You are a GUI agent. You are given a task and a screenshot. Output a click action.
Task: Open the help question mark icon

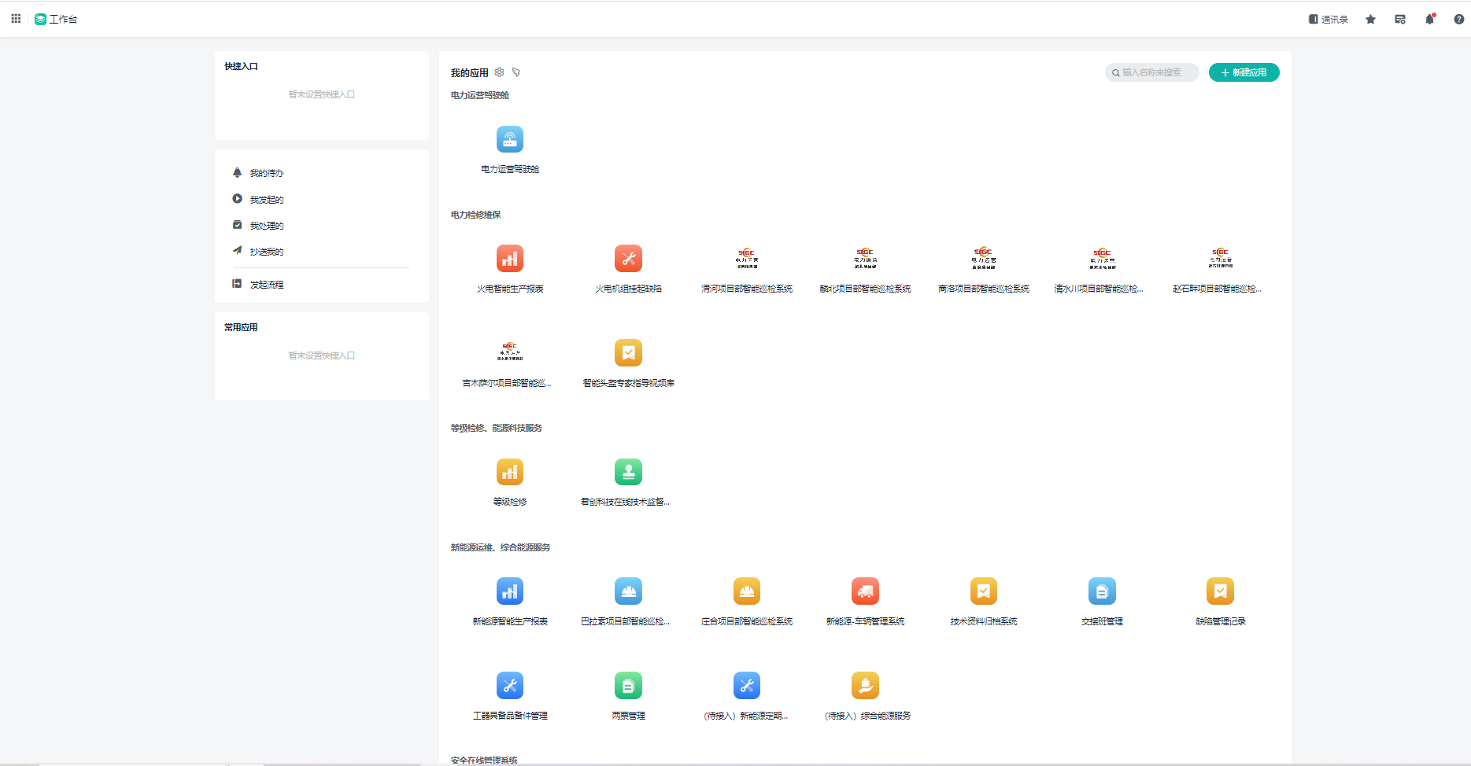click(x=1458, y=20)
